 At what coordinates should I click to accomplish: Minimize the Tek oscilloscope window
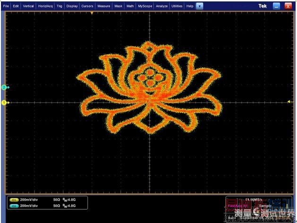[x=276, y=6]
